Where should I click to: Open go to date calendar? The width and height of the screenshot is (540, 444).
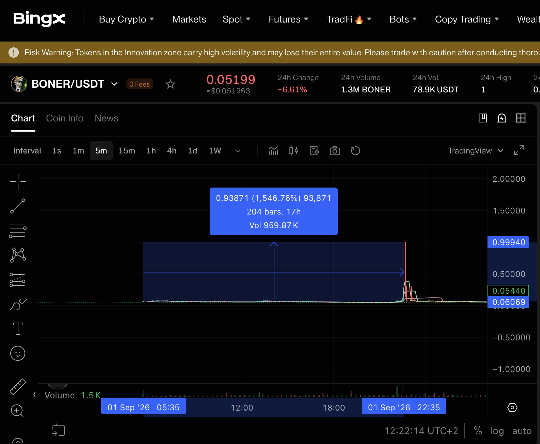pos(58,430)
